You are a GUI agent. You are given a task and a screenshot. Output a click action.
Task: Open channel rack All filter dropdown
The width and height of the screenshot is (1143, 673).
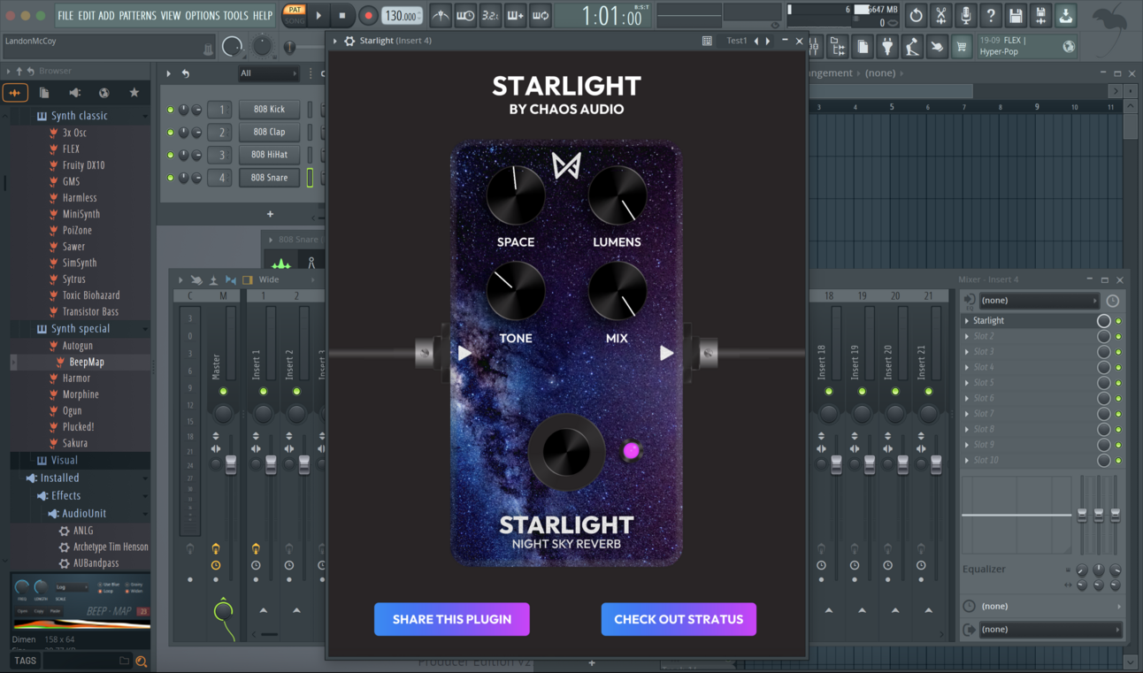[x=268, y=73]
